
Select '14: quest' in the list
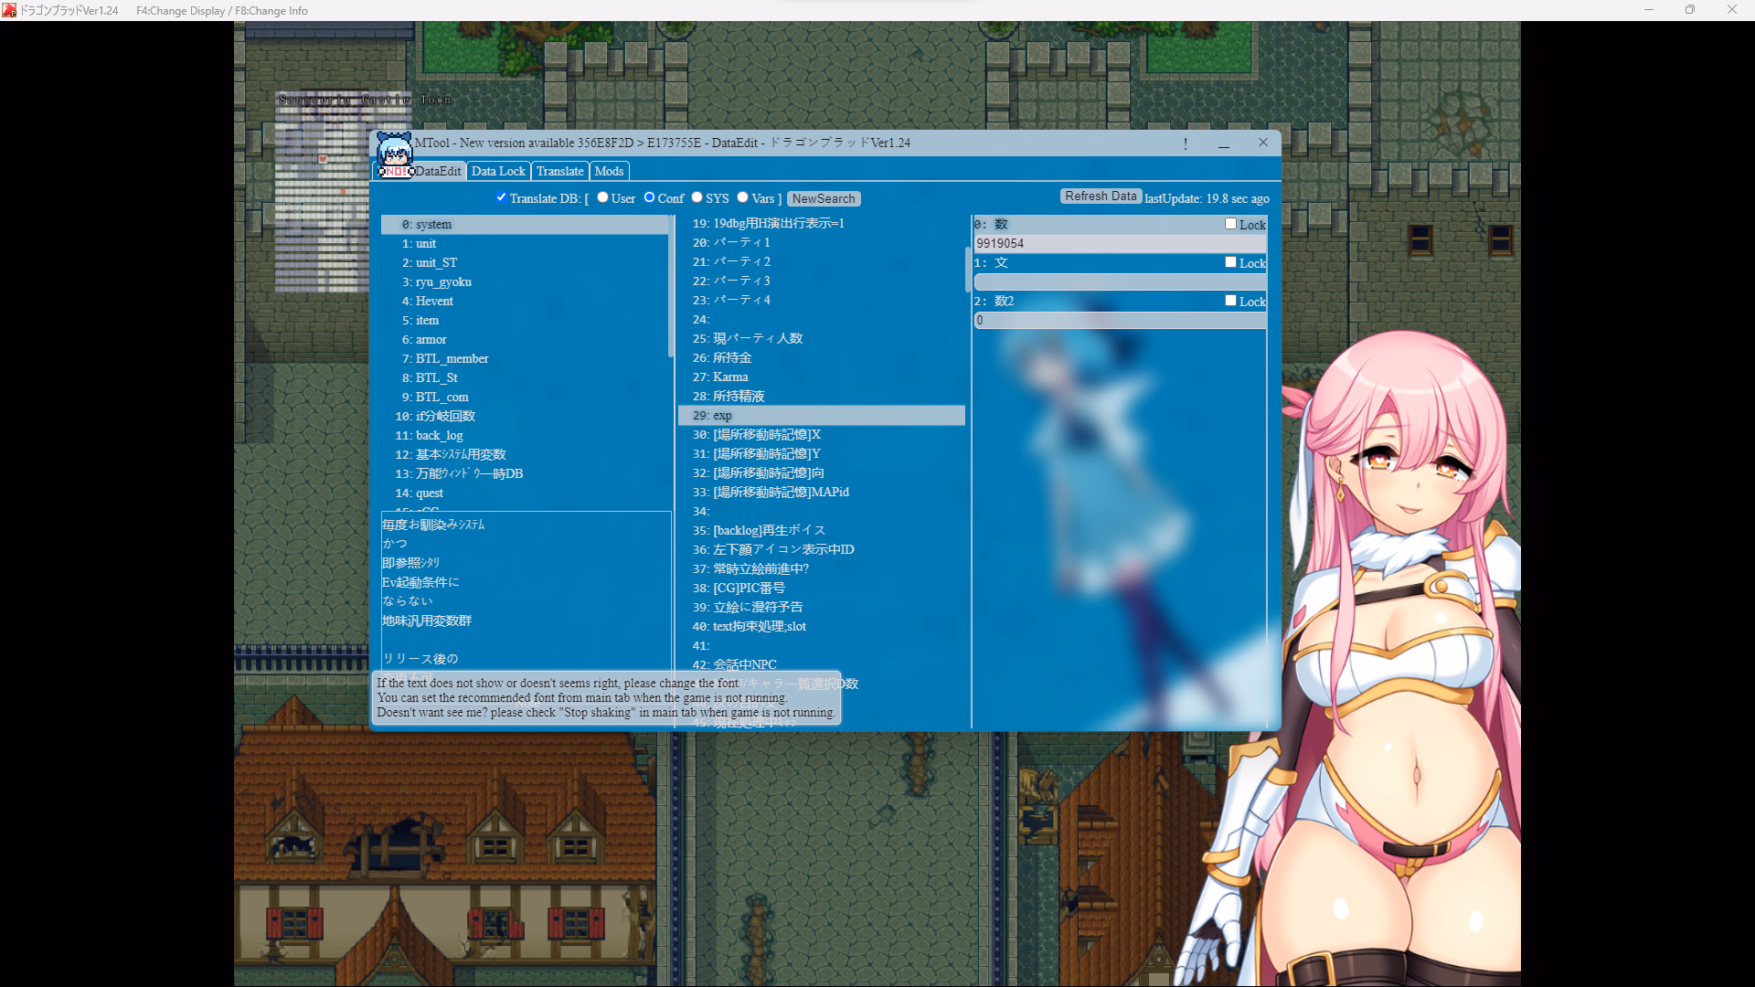point(524,493)
